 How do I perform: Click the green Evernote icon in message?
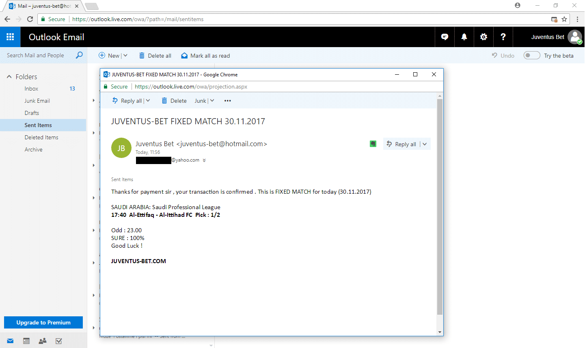[x=373, y=144]
